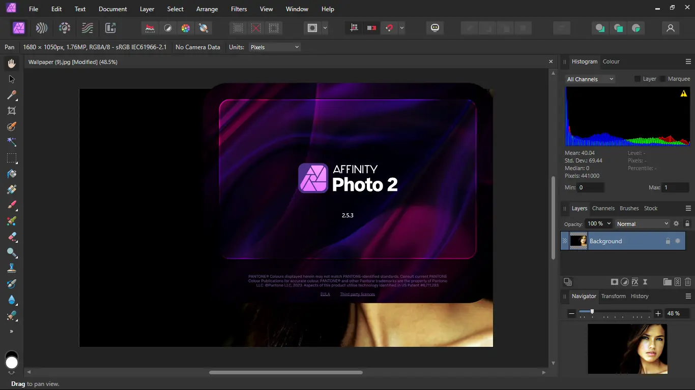Click the Auto White Balance color wheel
The width and height of the screenshot is (695, 390).
(x=186, y=28)
